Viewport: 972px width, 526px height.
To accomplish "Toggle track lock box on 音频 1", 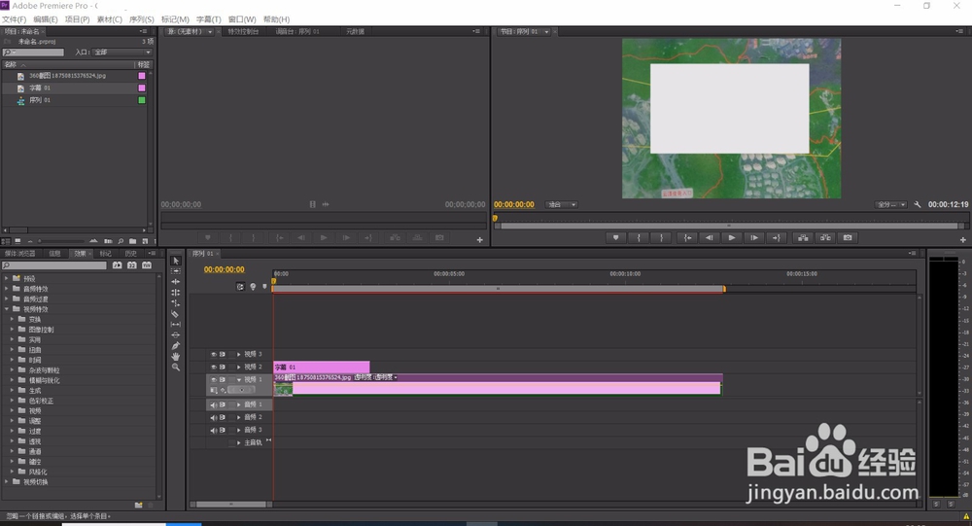I will 232,405.
